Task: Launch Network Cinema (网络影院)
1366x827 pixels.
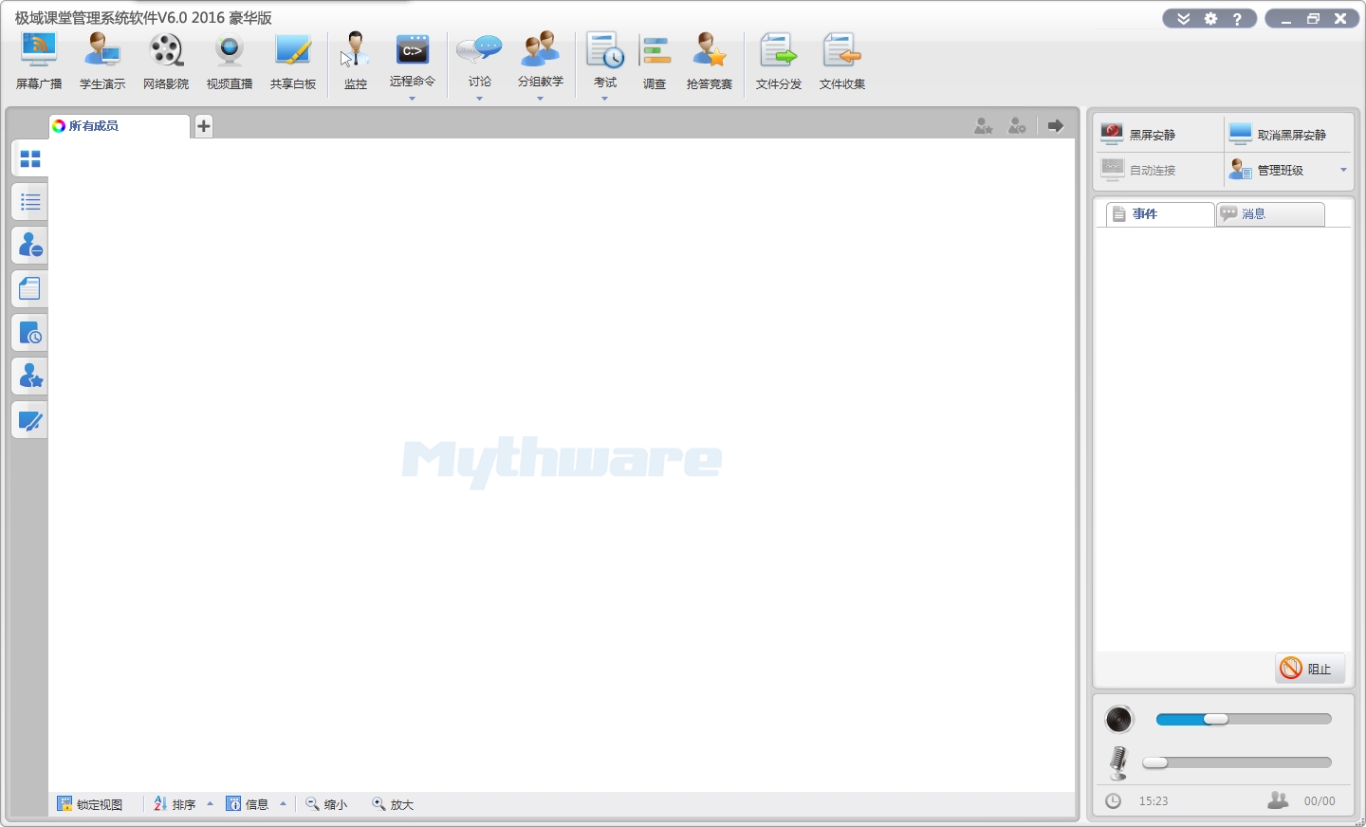Action: coord(166,61)
